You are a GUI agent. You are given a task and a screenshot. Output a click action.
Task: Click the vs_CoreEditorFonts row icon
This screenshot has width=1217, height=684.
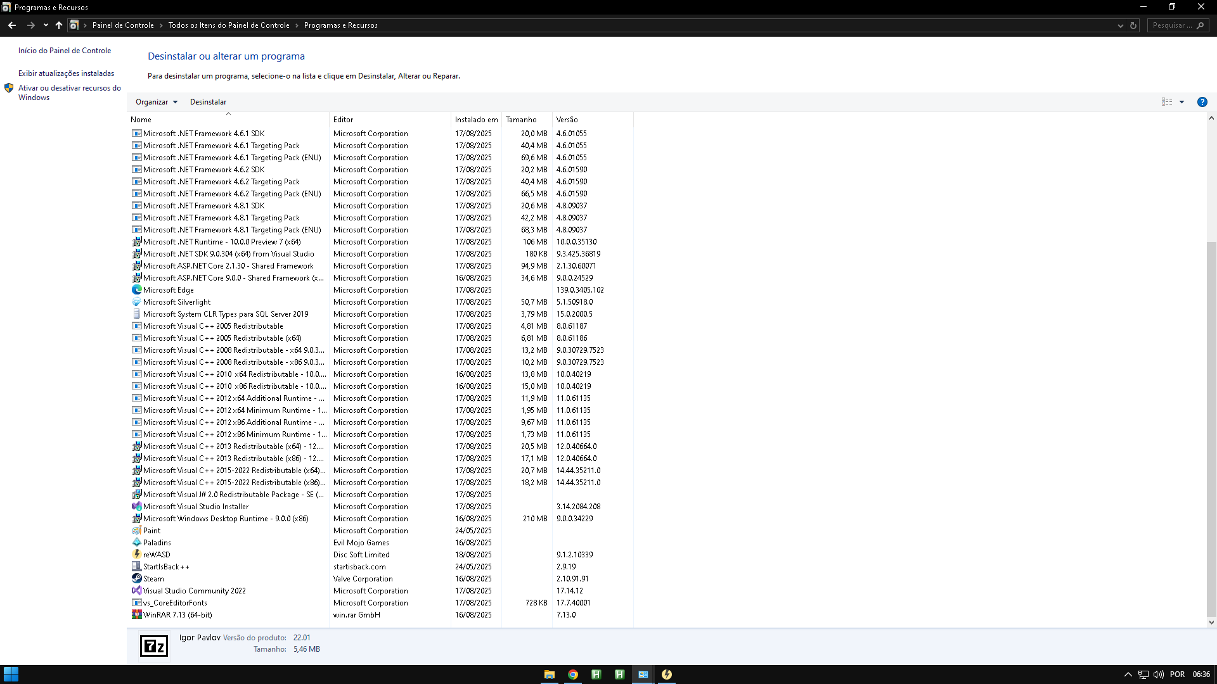coord(136,602)
